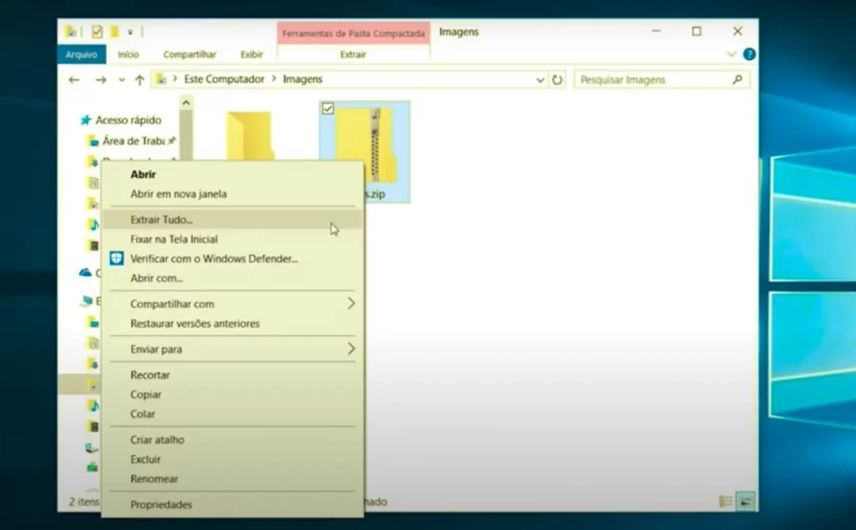Click the new folder quick access icon
Screen dimensions: 856x530
click(114, 32)
